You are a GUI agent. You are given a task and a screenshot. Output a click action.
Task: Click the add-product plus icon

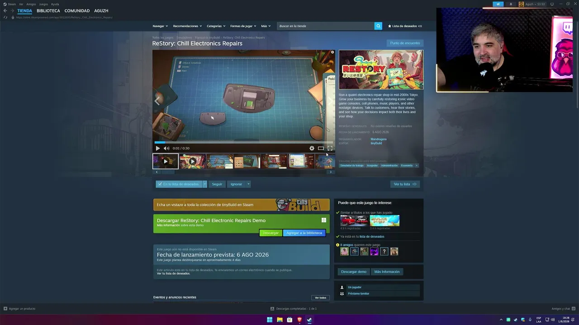pos(5,309)
